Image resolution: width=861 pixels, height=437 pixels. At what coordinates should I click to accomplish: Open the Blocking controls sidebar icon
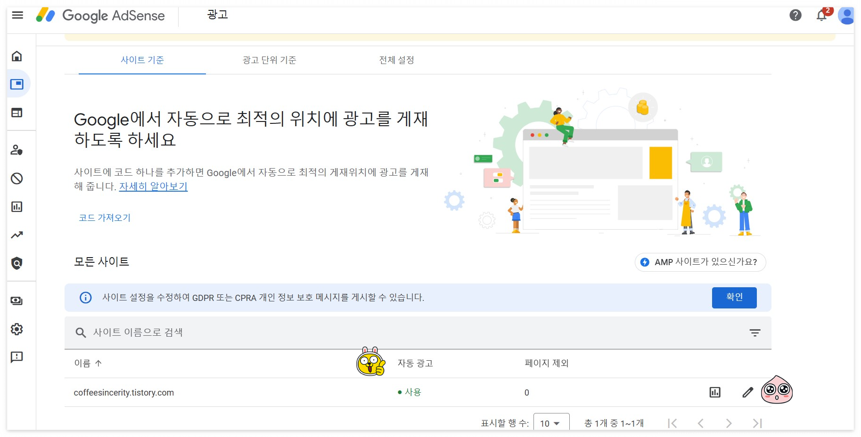pyautogui.click(x=17, y=178)
